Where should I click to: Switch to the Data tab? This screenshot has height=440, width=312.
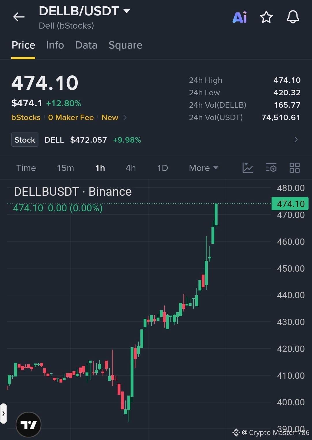click(x=86, y=45)
